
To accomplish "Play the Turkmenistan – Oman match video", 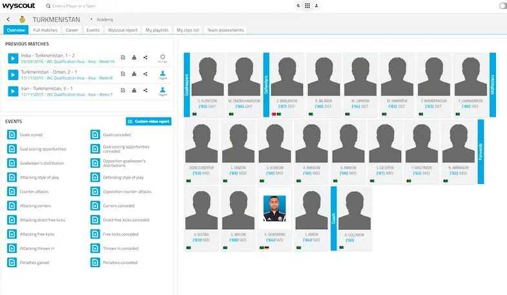I will (13, 75).
